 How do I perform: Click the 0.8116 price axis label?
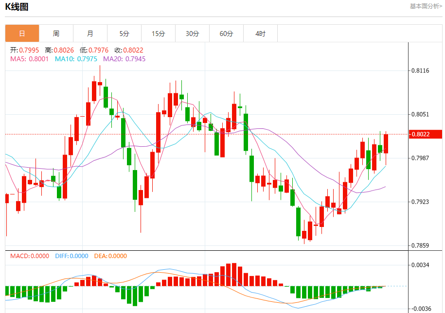point(420,71)
